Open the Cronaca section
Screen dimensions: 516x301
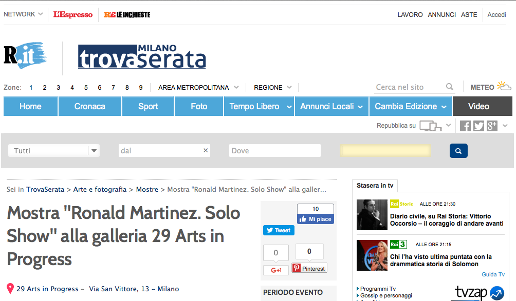90,106
